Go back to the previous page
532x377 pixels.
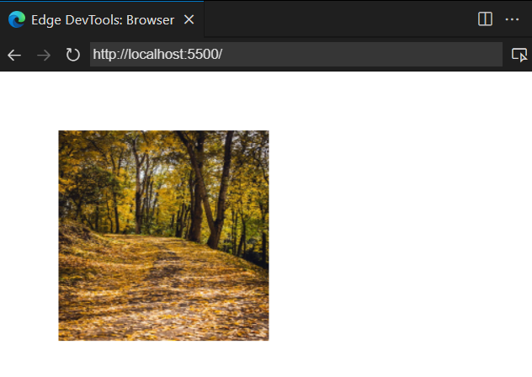tap(14, 55)
